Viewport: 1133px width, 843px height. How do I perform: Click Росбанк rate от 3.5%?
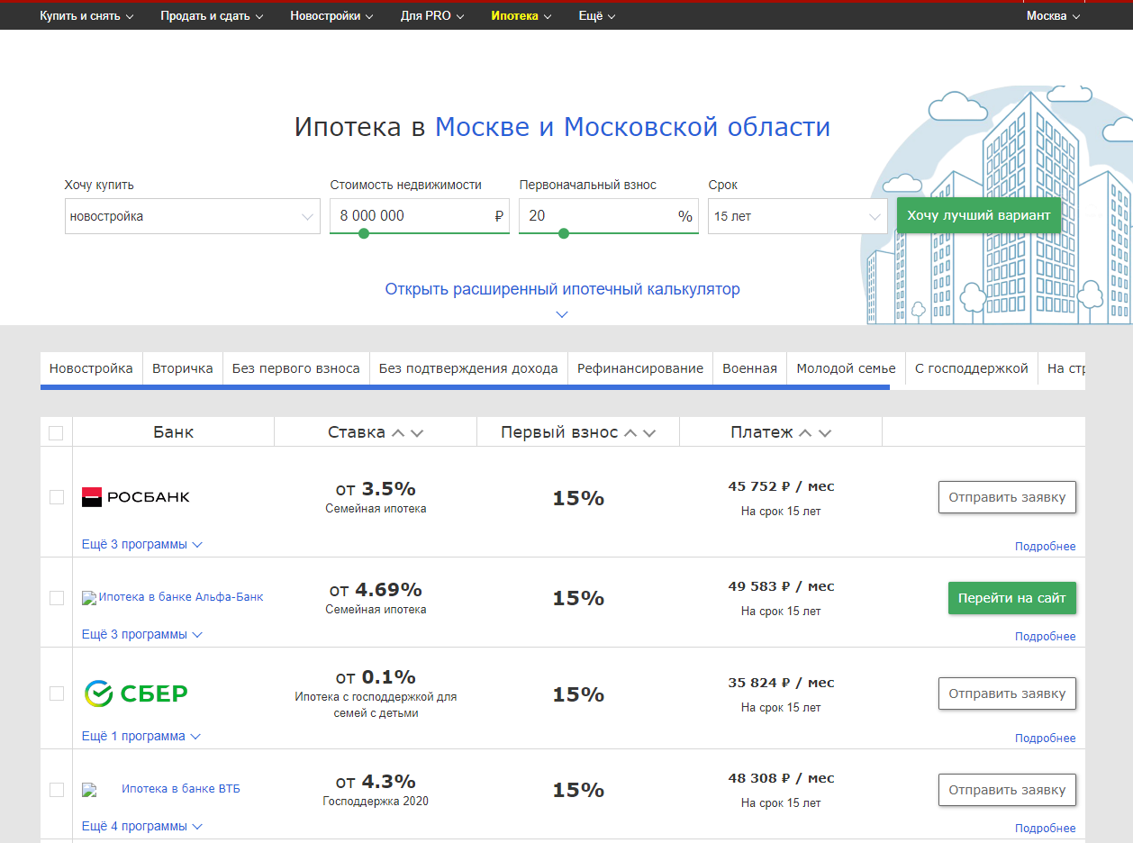(376, 489)
